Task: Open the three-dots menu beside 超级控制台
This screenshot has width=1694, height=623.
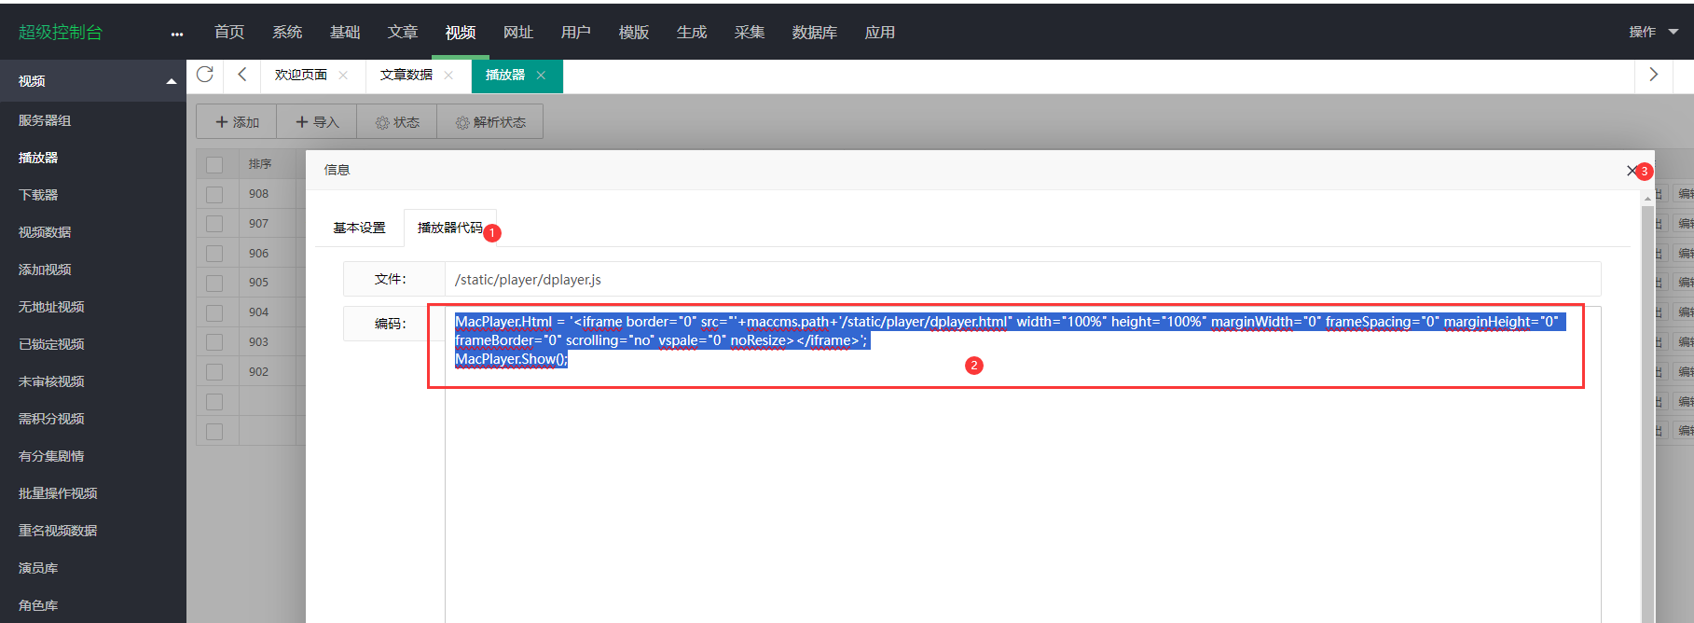Action: click(x=177, y=34)
